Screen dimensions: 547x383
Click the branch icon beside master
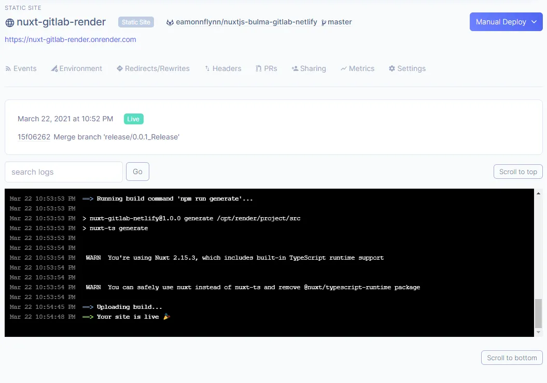point(324,22)
